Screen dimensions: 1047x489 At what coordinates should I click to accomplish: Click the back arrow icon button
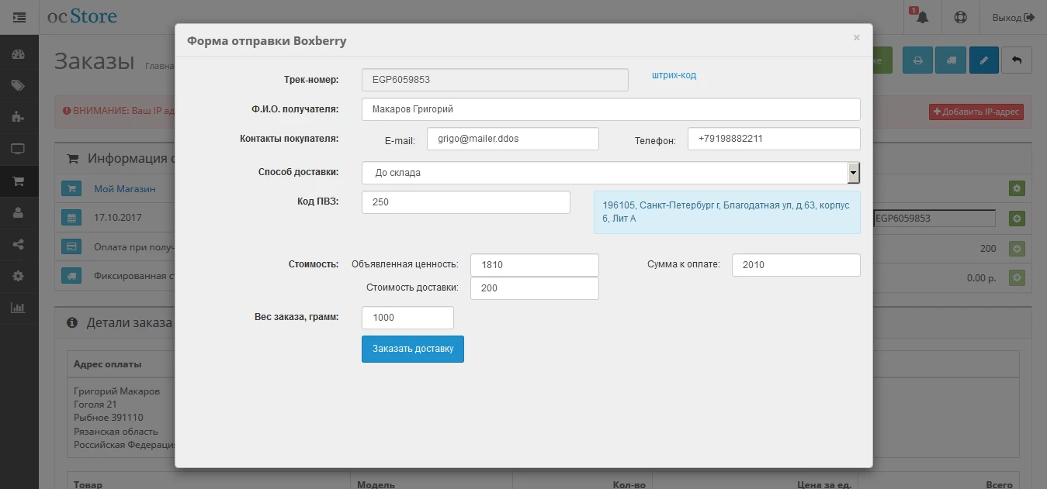pyautogui.click(x=1017, y=60)
